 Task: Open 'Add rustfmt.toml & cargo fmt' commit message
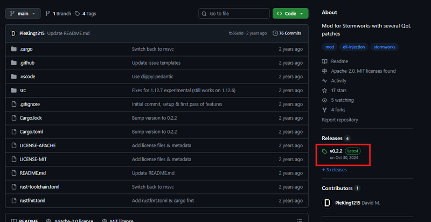pyautogui.click(x=163, y=200)
